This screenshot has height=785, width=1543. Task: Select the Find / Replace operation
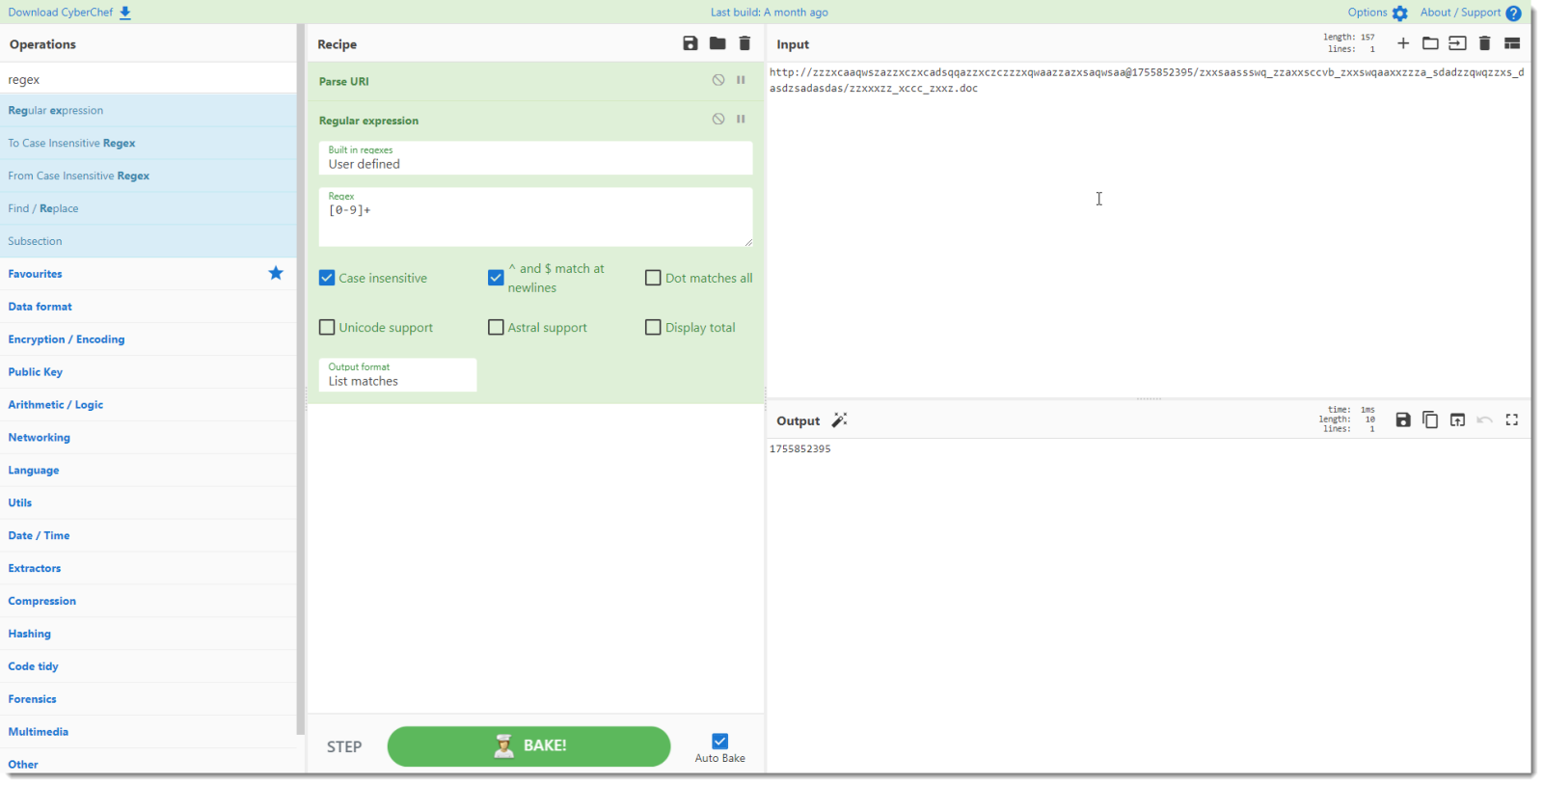[x=43, y=208]
